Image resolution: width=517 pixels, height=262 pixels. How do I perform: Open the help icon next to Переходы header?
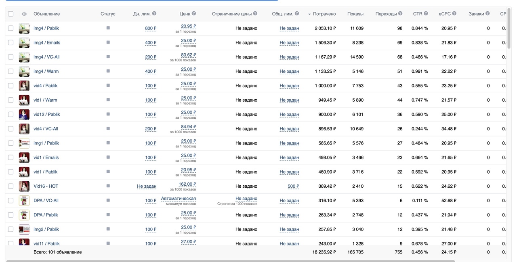[x=400, y=13]
